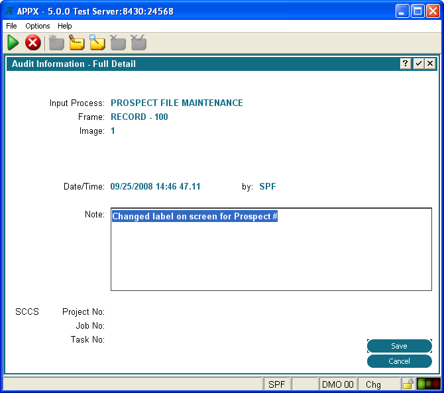Click the grayed checkmark folder toolbar icon
444x393 pixels.
[x=139, y=43]
